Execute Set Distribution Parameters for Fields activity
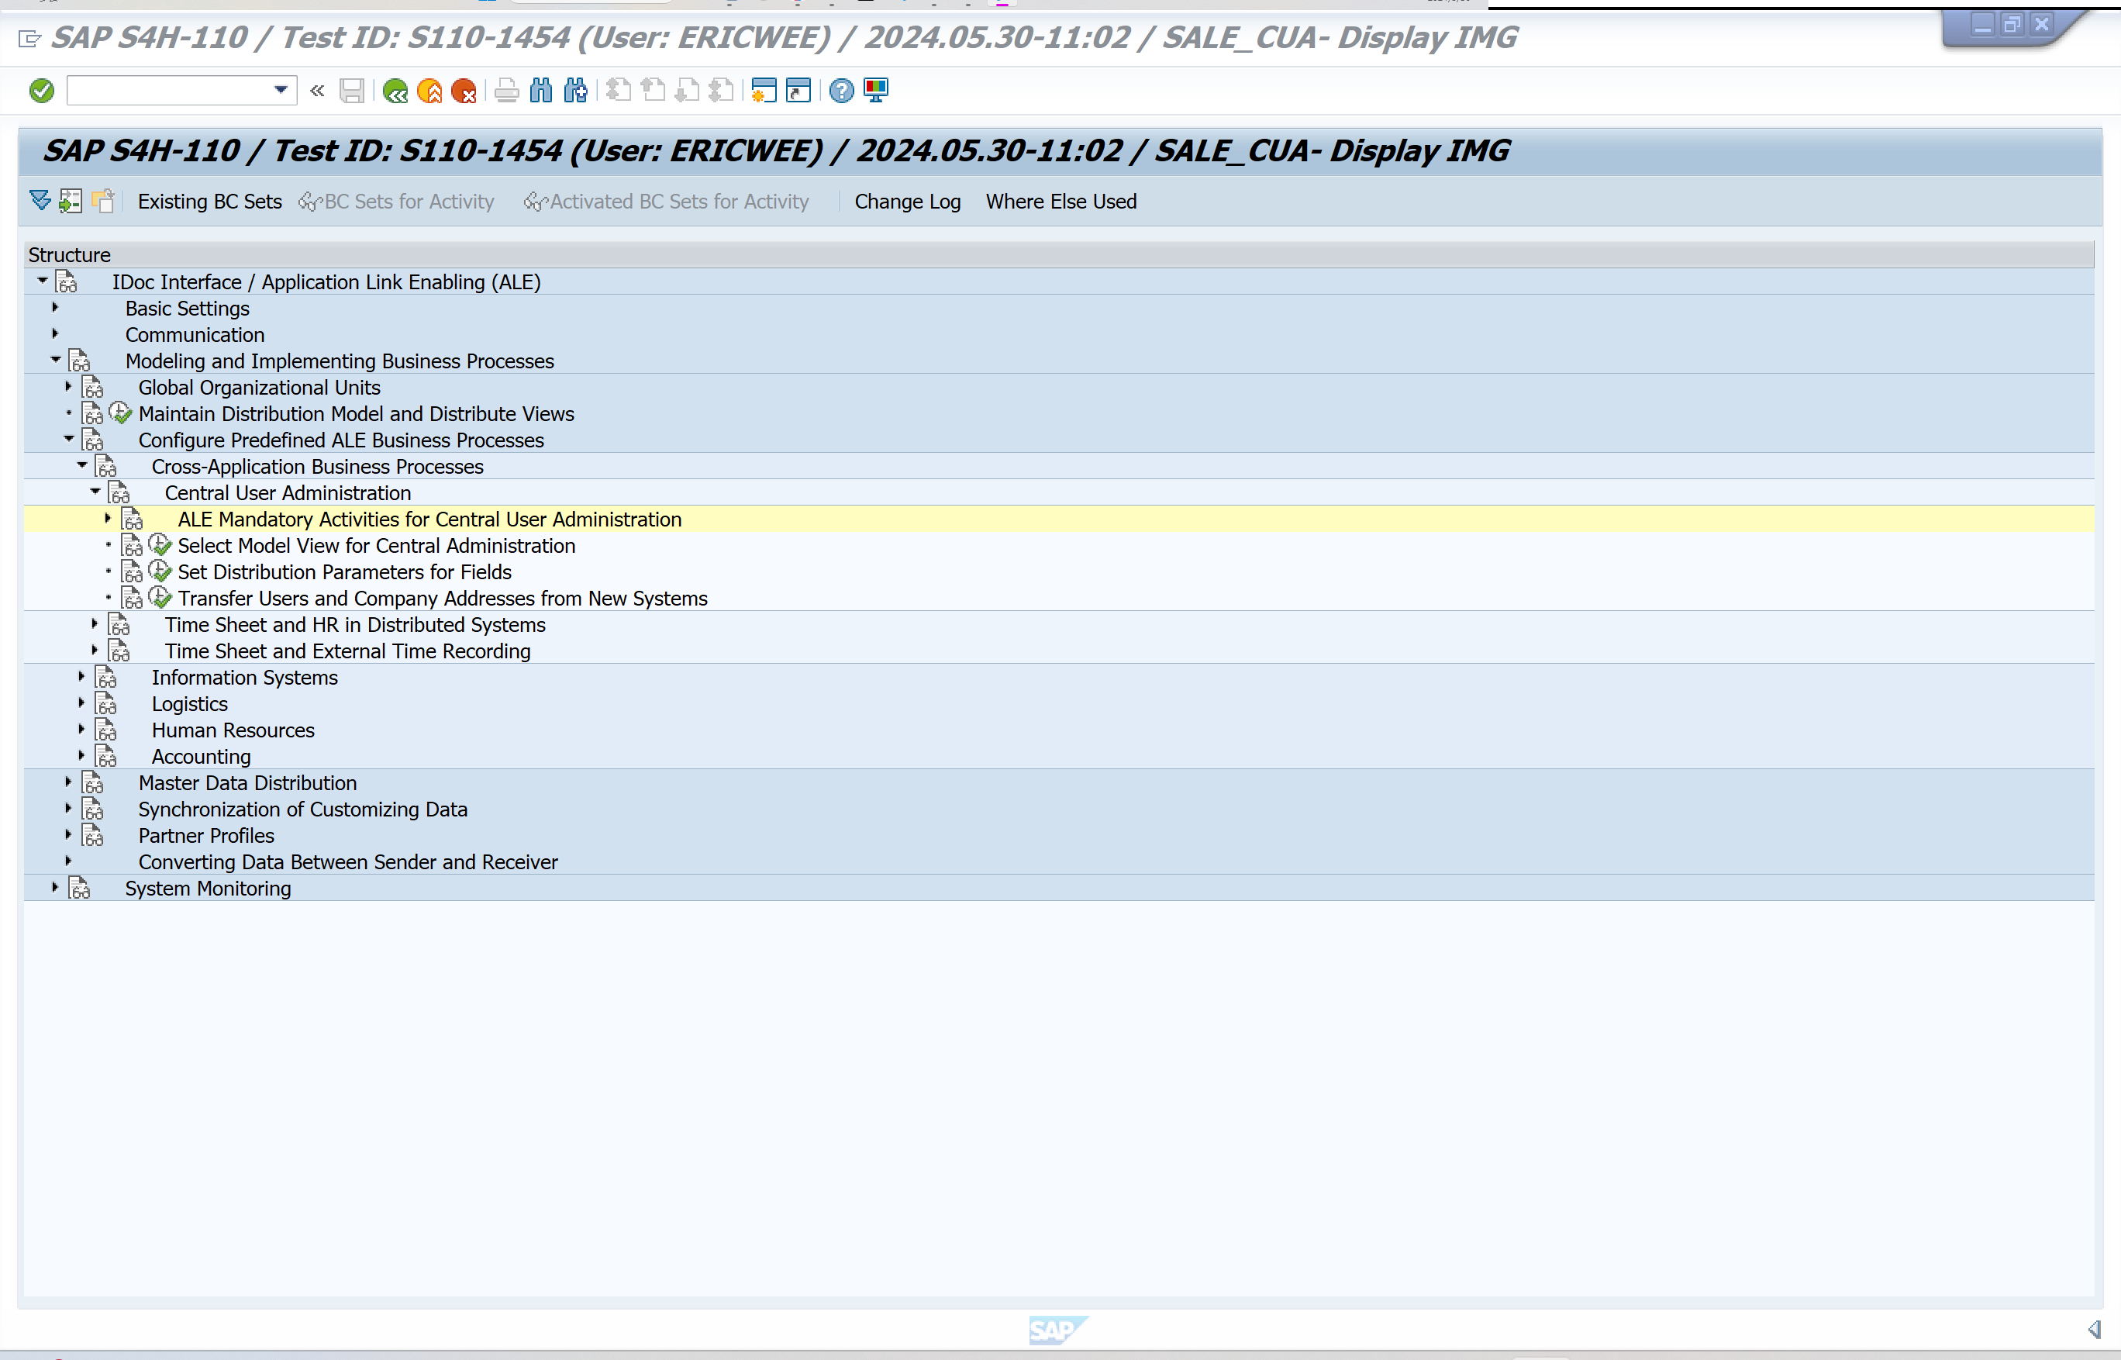 click(x=160, y=571)
